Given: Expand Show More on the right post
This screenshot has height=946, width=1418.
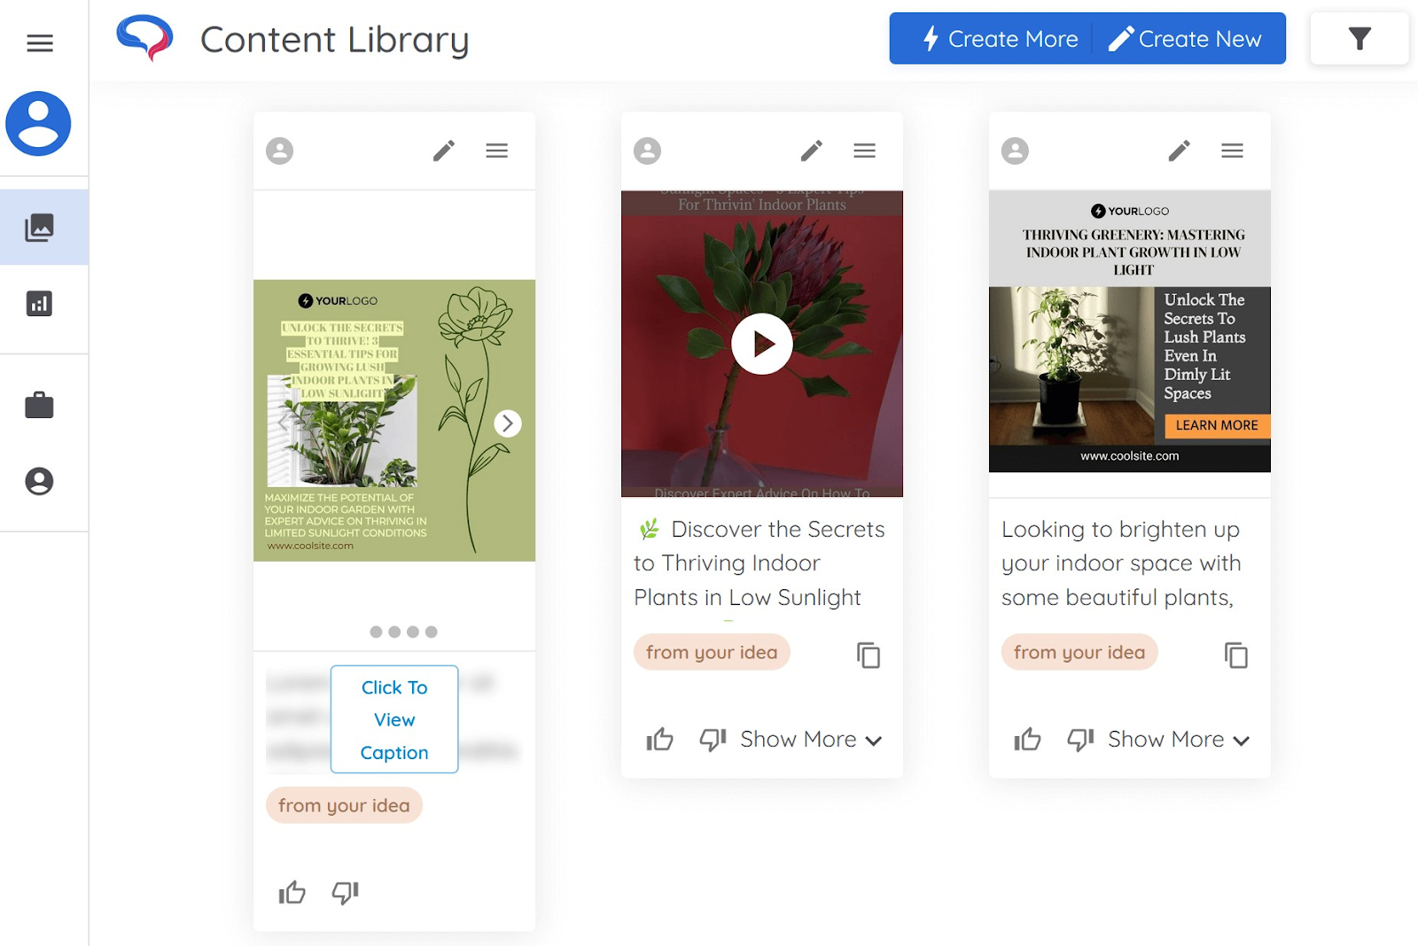Looking at the screenshot, I should coord(1176,739).
